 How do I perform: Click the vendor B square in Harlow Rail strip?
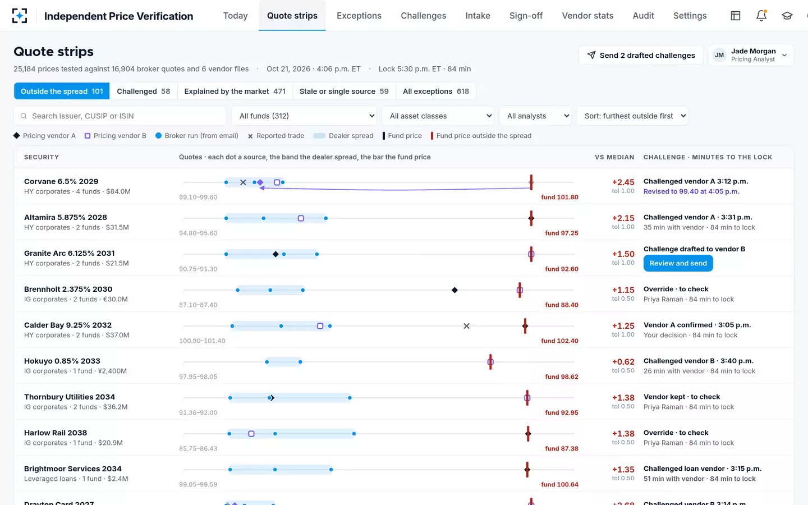click(251, 434)
